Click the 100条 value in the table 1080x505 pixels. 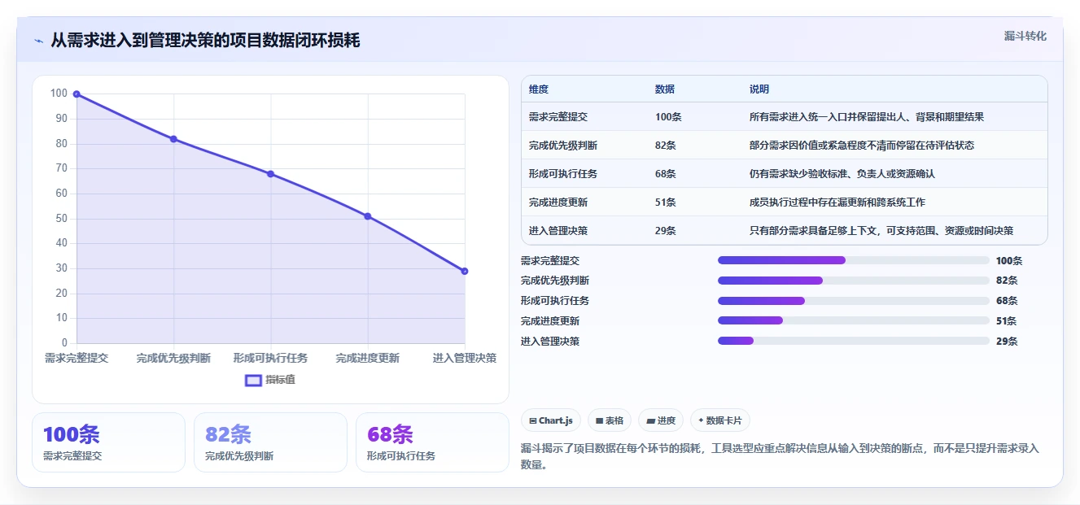[668, 117]
